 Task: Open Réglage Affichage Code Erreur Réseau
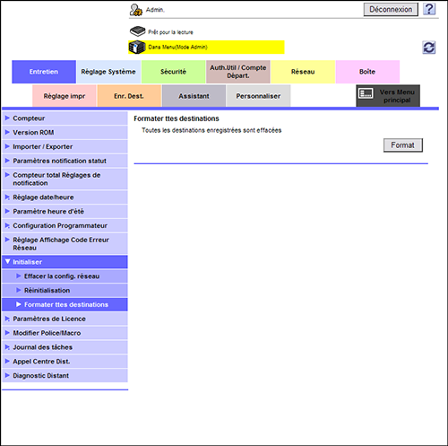pyautogui.click(x=65, y=244)
